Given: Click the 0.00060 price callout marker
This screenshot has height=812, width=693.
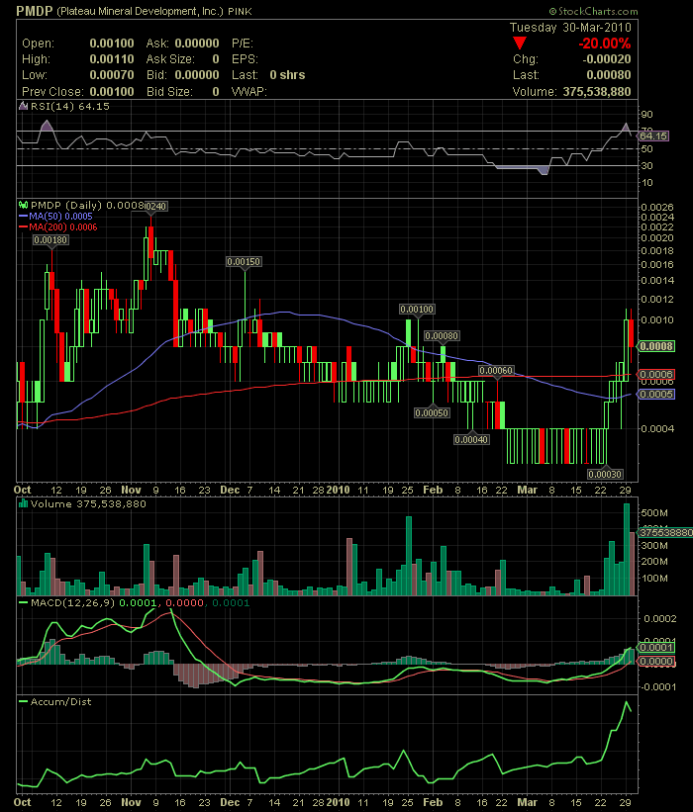Looking at the screenshot, I should click(x=496, y=370).
